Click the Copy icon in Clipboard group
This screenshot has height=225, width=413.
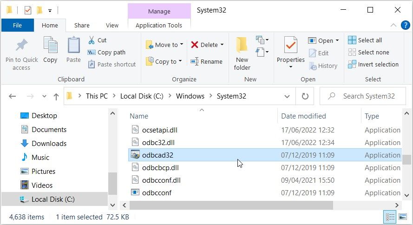click(x=50, y=46)
